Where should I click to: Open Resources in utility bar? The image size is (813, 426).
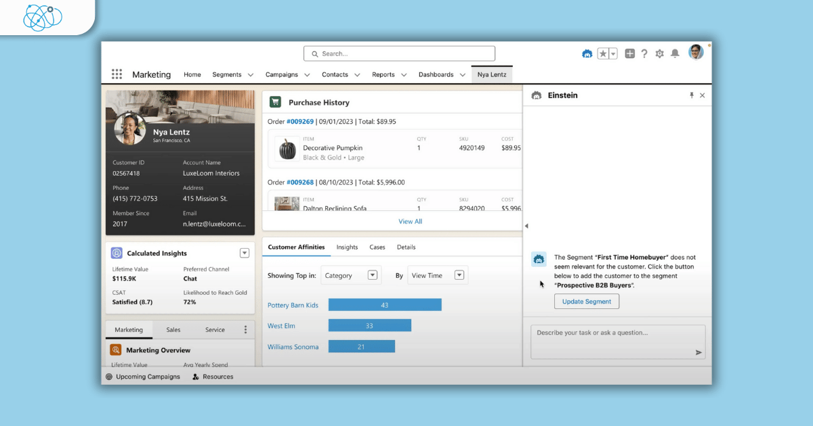[213, 377]
